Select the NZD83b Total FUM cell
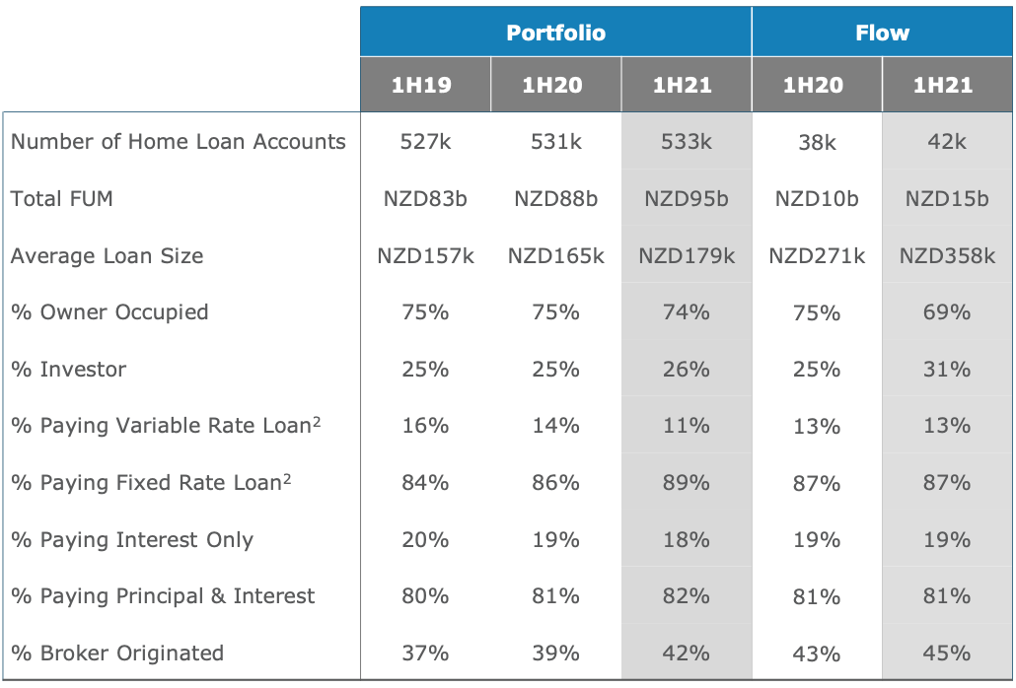This screenshot has width=1016, height=688. coord(425,199)
